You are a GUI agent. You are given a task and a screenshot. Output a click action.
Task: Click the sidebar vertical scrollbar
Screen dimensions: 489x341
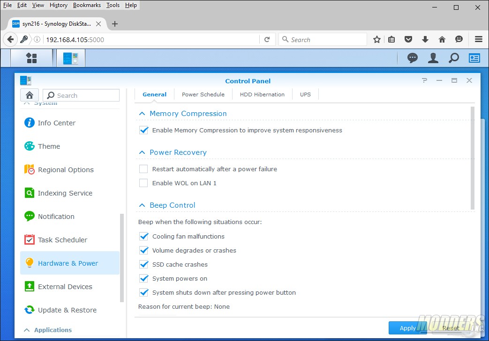coord(122,258)
